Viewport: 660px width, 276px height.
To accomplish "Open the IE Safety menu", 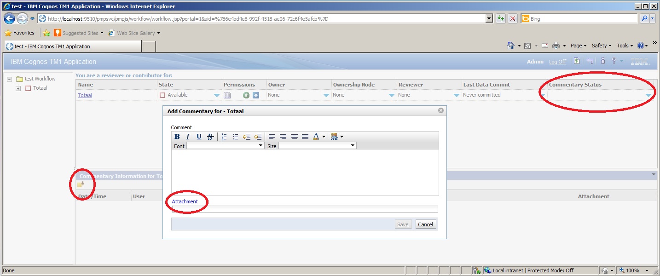I will click(x=602, y=46).
